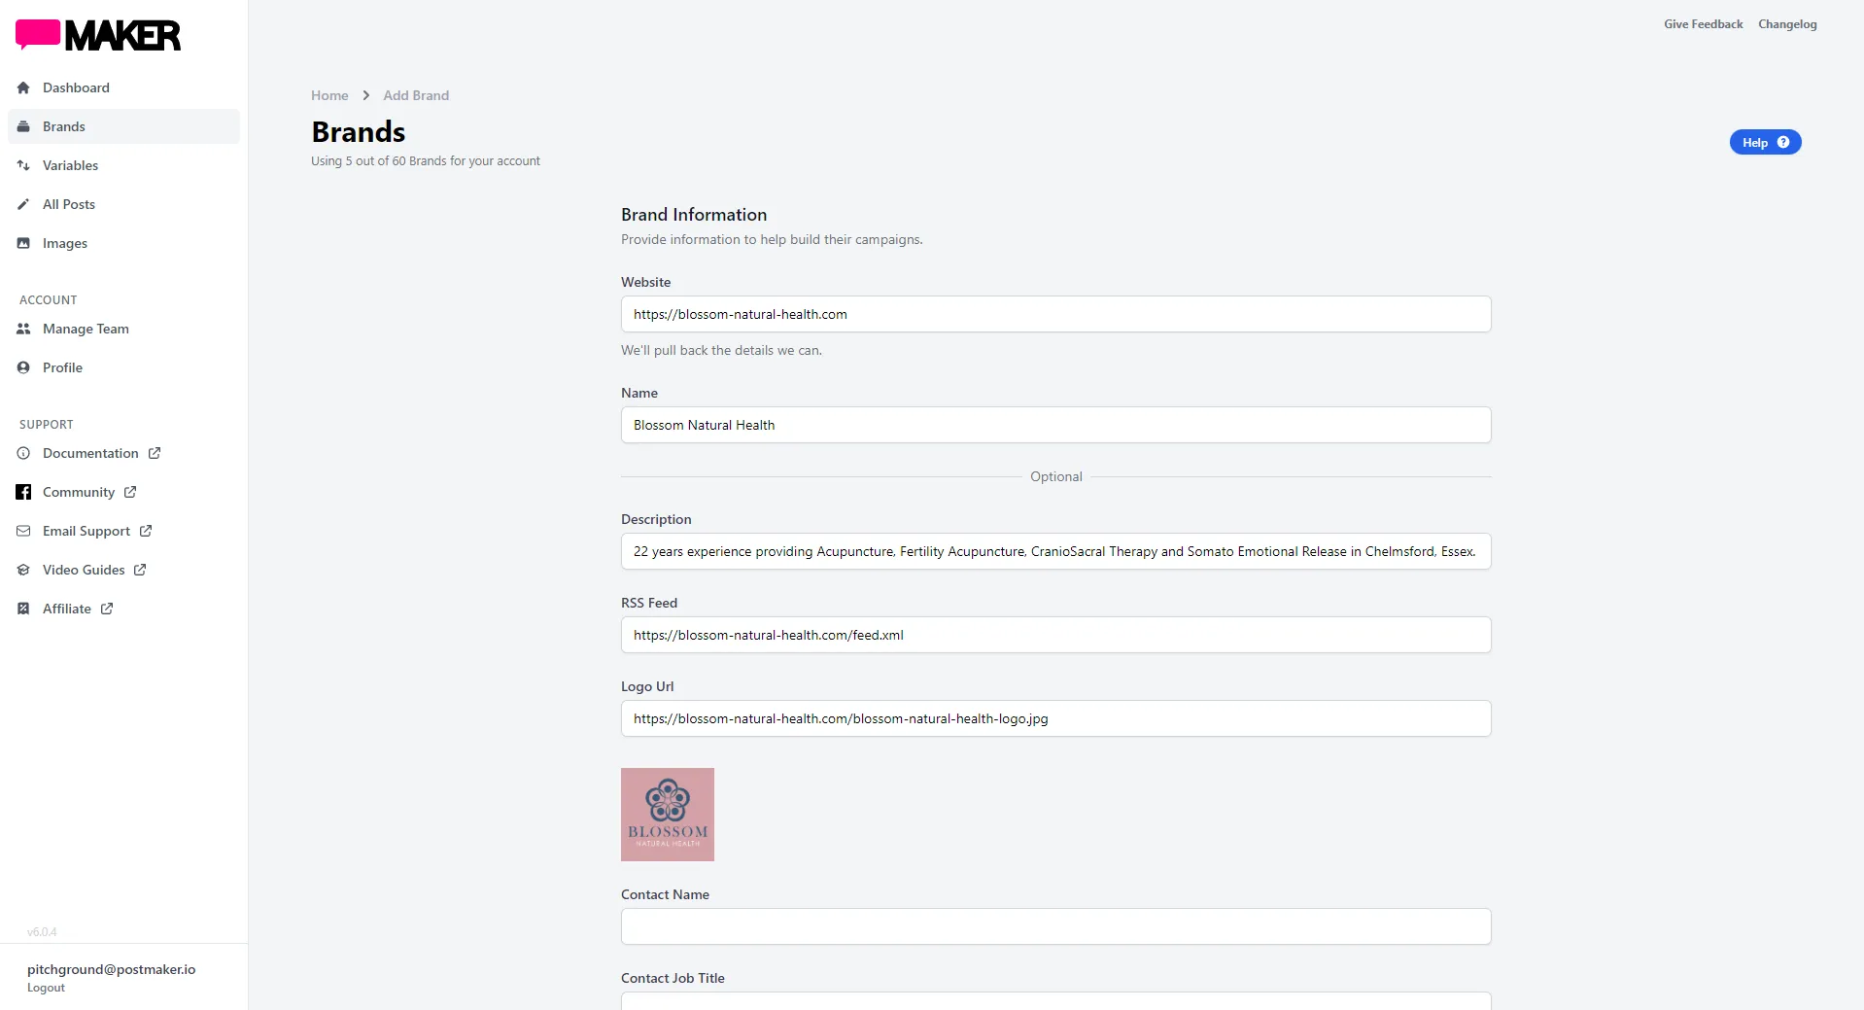Go to Home in the breadcrumb
The image size is (1864, 1010).
(x=329, y=95)
